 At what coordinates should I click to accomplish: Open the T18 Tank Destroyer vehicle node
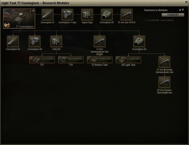point(71,60)
